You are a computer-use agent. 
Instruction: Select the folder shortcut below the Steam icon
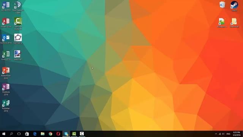coord(234,23)
